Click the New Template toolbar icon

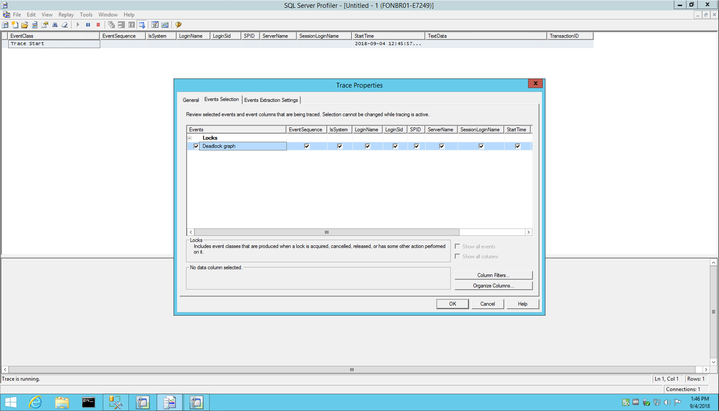tap(15, 25)
